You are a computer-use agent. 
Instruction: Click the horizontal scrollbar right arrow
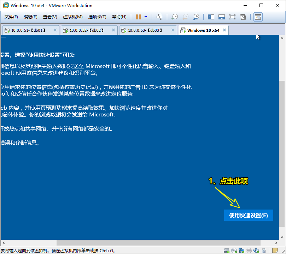click(x=276, y=243)
